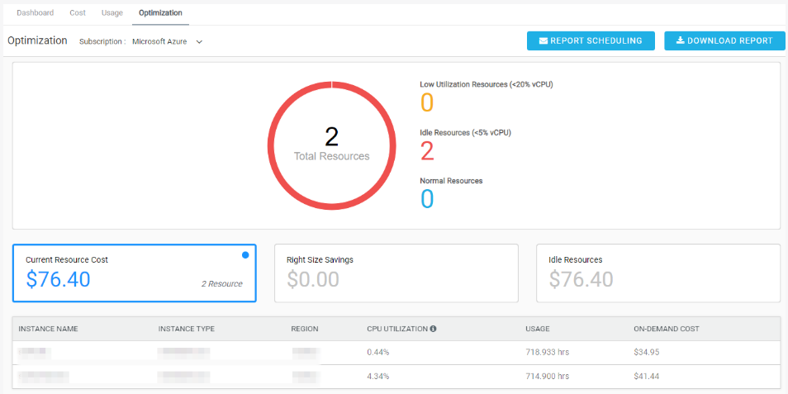Open the Microsoft Azure subscription selector

click(x=168, y=41)
